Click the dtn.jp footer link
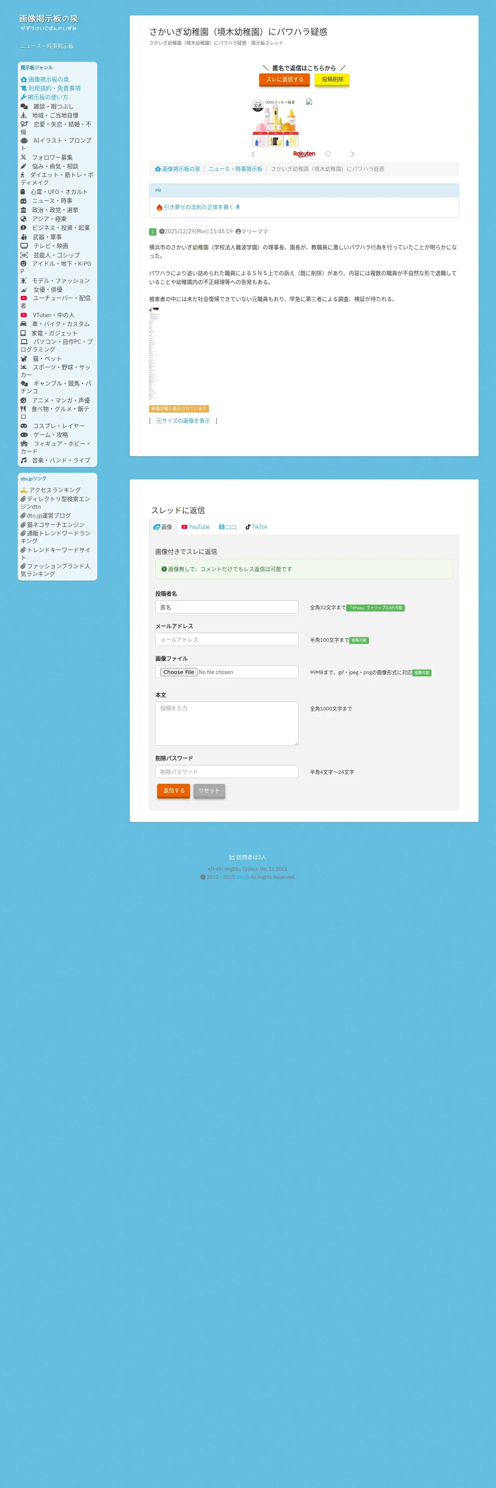Screen dimensions: 496x1488 pos(243,877)
